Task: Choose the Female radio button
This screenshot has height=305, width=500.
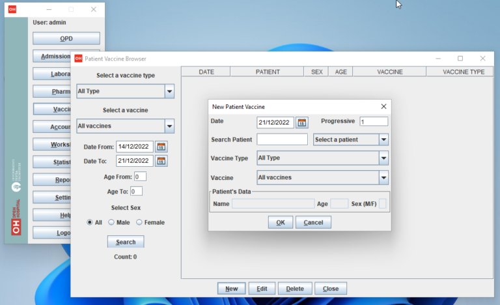Action: (139, 222)
